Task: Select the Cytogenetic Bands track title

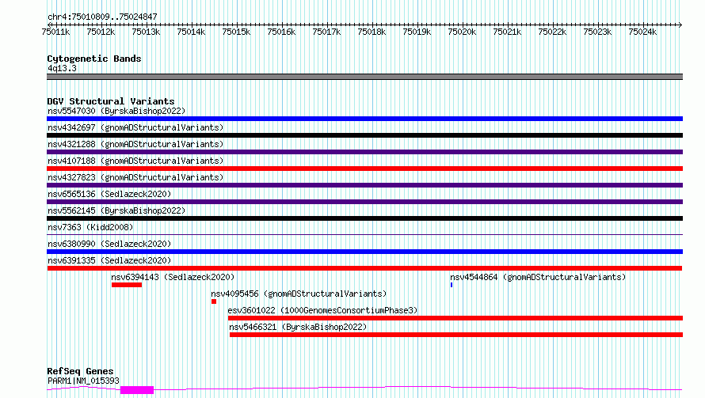Action: [94, 59]
